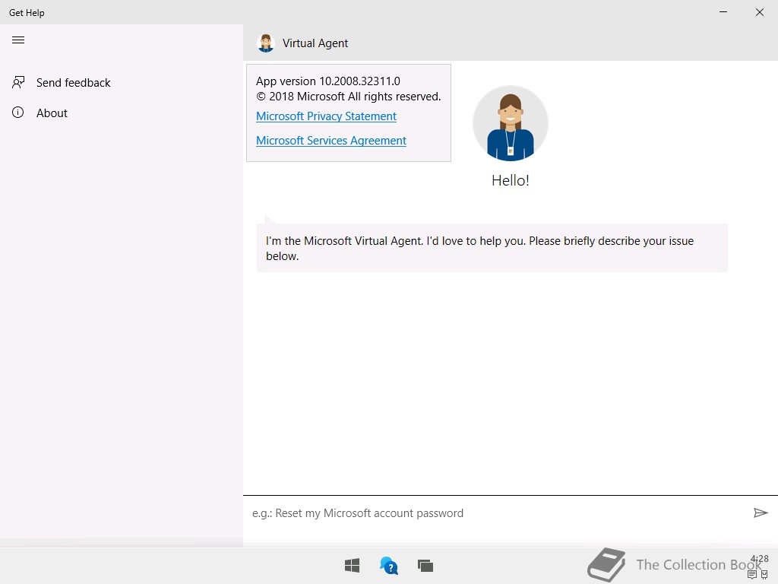Click the 'Virtual Agent' header title
The image size is (778, 584).
tap(315, 43)
